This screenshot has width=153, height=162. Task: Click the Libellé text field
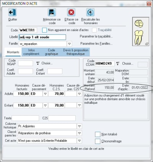(42, 37)
